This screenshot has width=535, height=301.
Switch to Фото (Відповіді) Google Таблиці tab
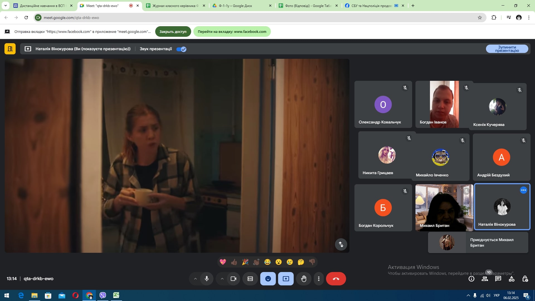[308, 6]
